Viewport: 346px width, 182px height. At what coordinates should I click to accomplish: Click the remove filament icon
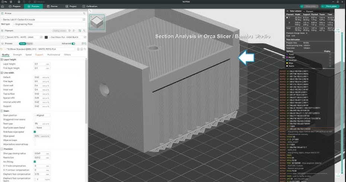pos(74,31)
